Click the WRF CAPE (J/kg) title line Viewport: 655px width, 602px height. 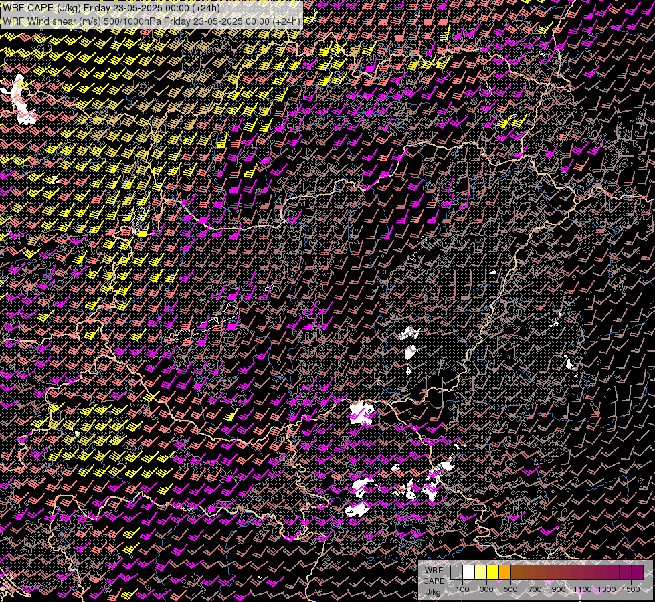(111, 8)
